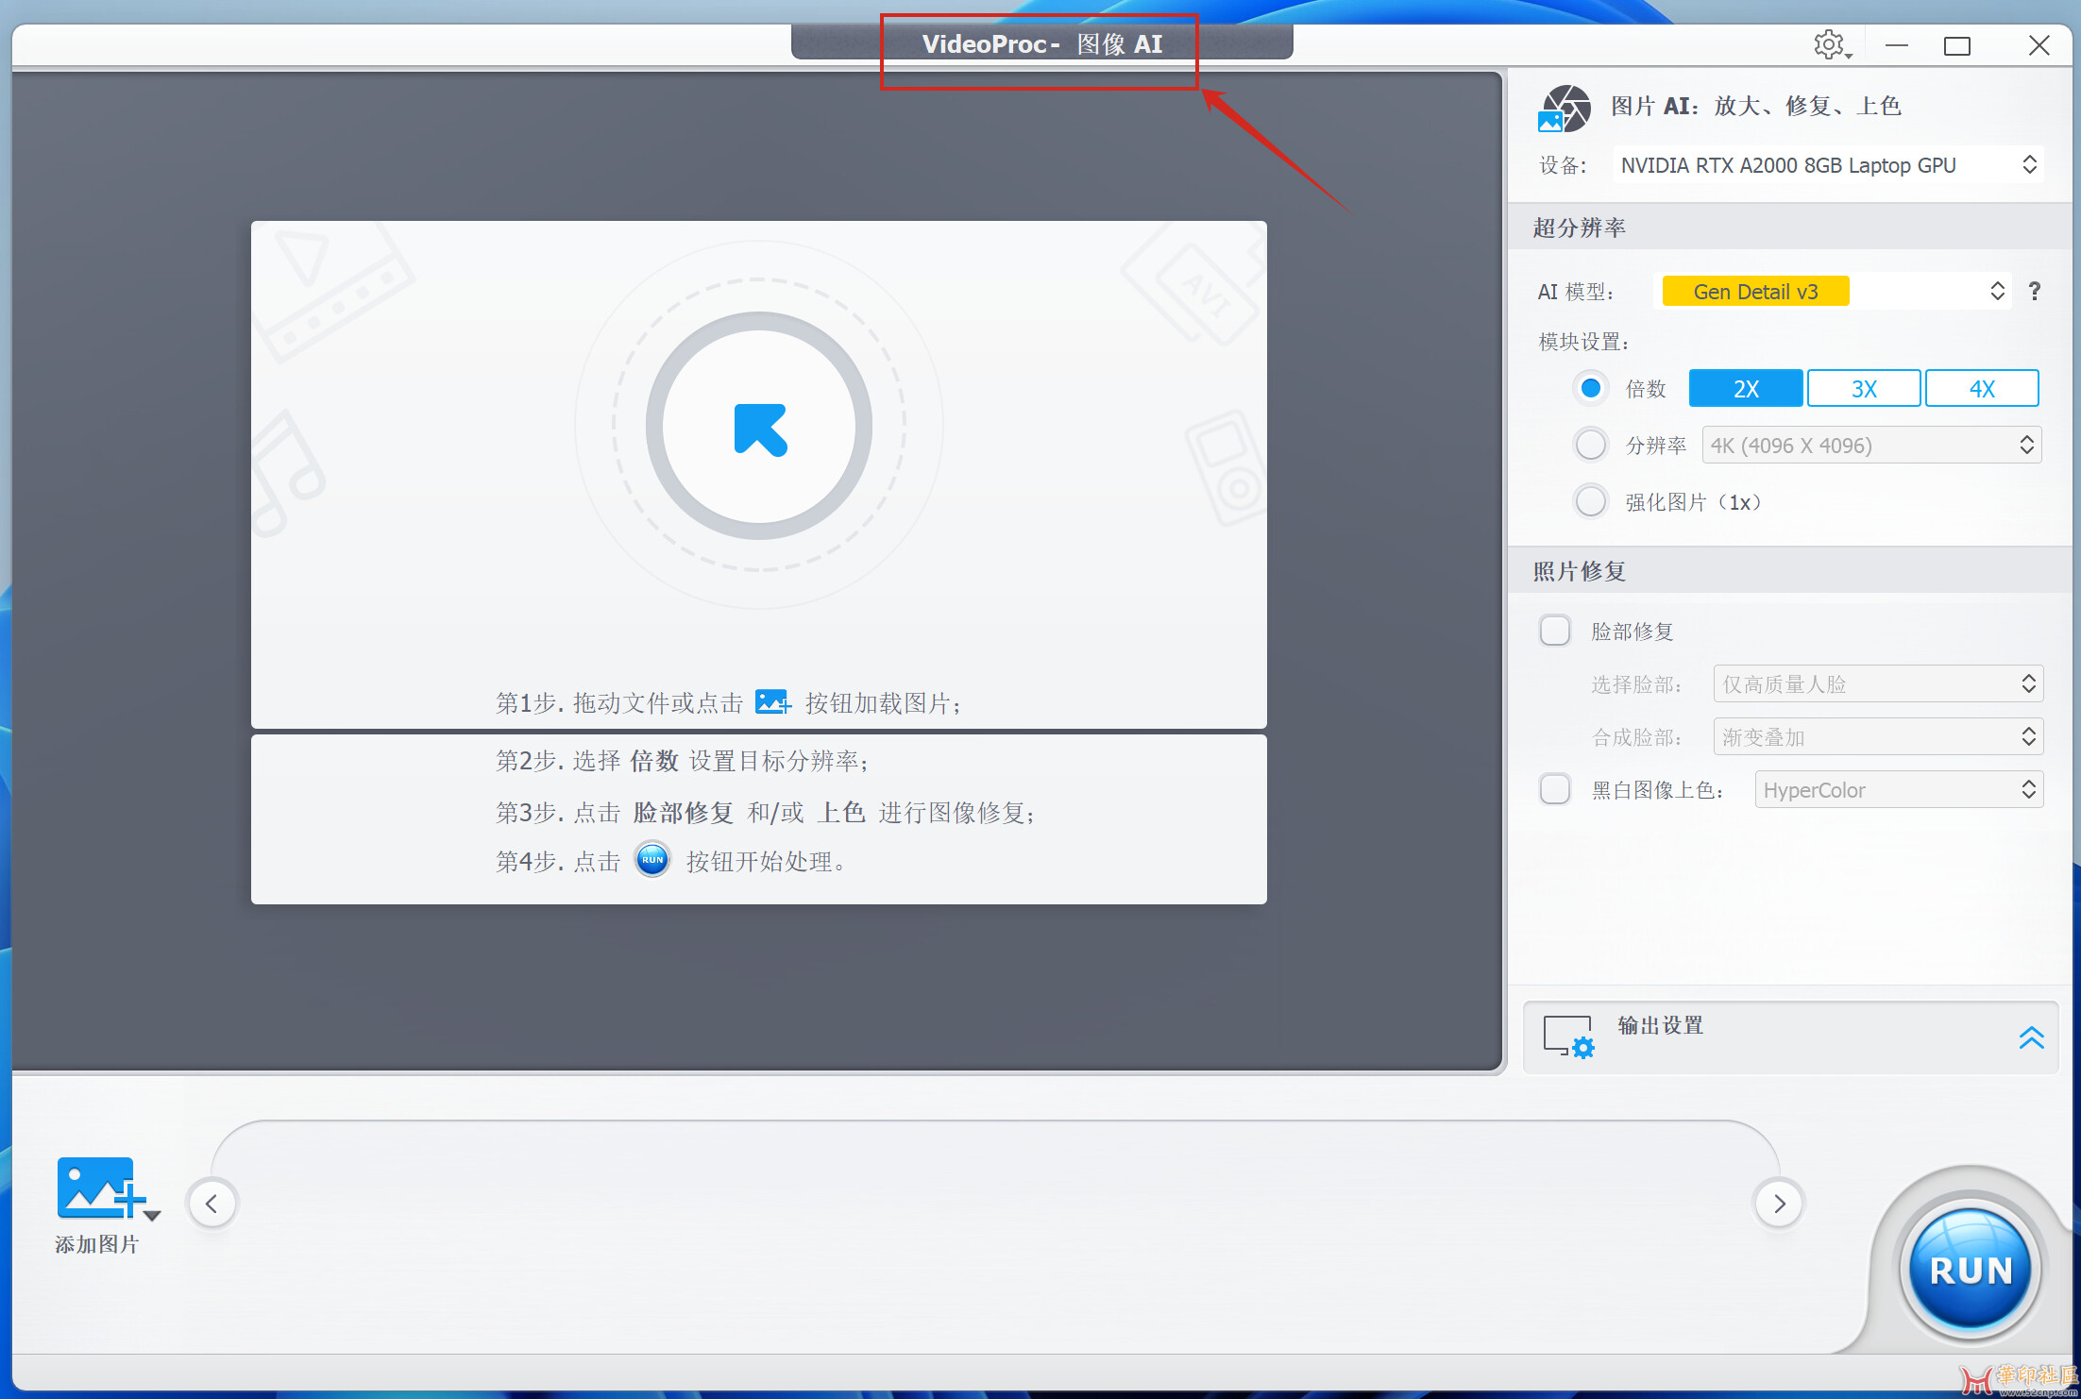This screenshot has height=1399, width=2081.
Task: Click the left arrow in the thumbnail strip
Action: coord(212,1204)
